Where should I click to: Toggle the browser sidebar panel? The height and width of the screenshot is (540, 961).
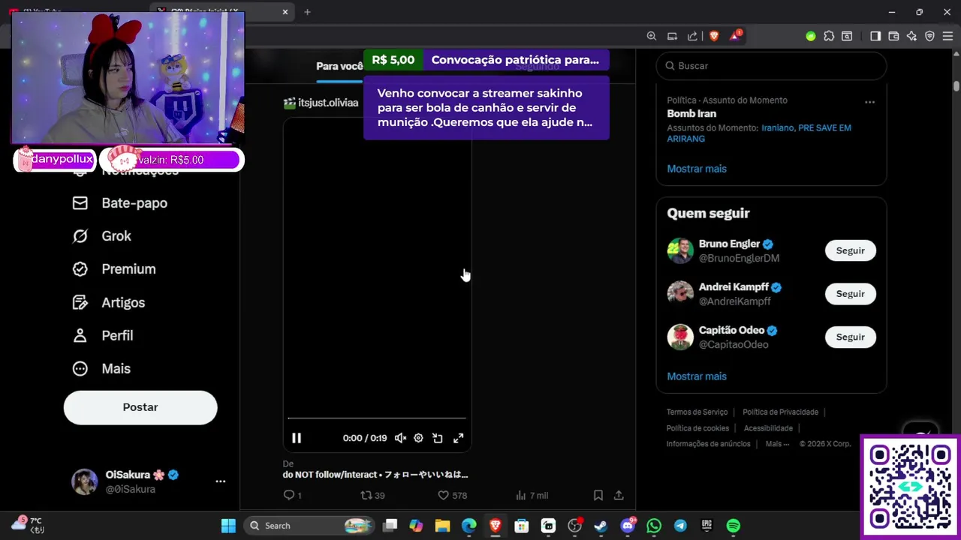coord(875,36)
